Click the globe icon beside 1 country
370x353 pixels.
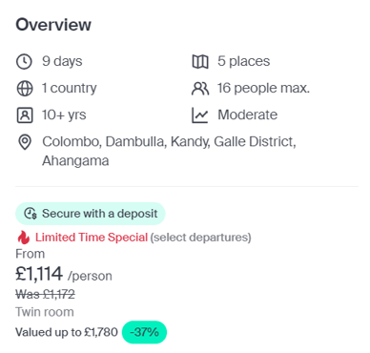pyautogui.click(x=25, y=88)
